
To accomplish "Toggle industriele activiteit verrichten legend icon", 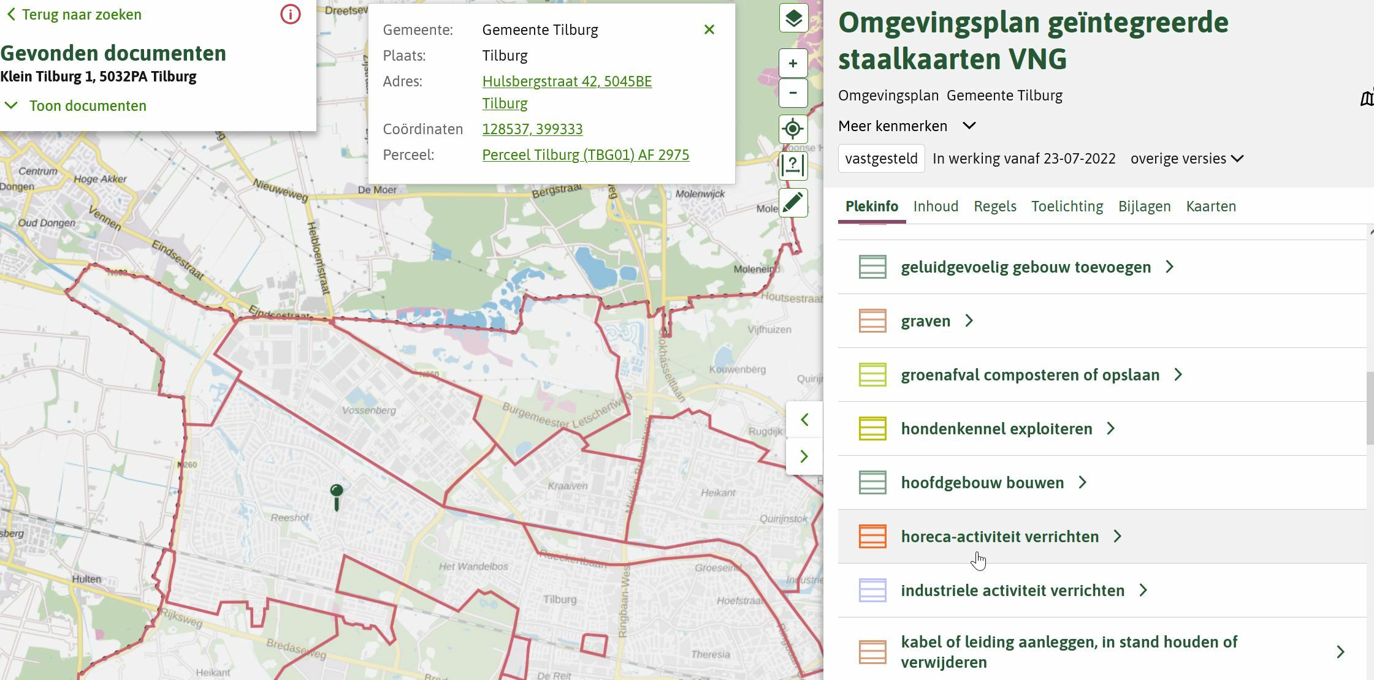I will [x=872, y=591].
